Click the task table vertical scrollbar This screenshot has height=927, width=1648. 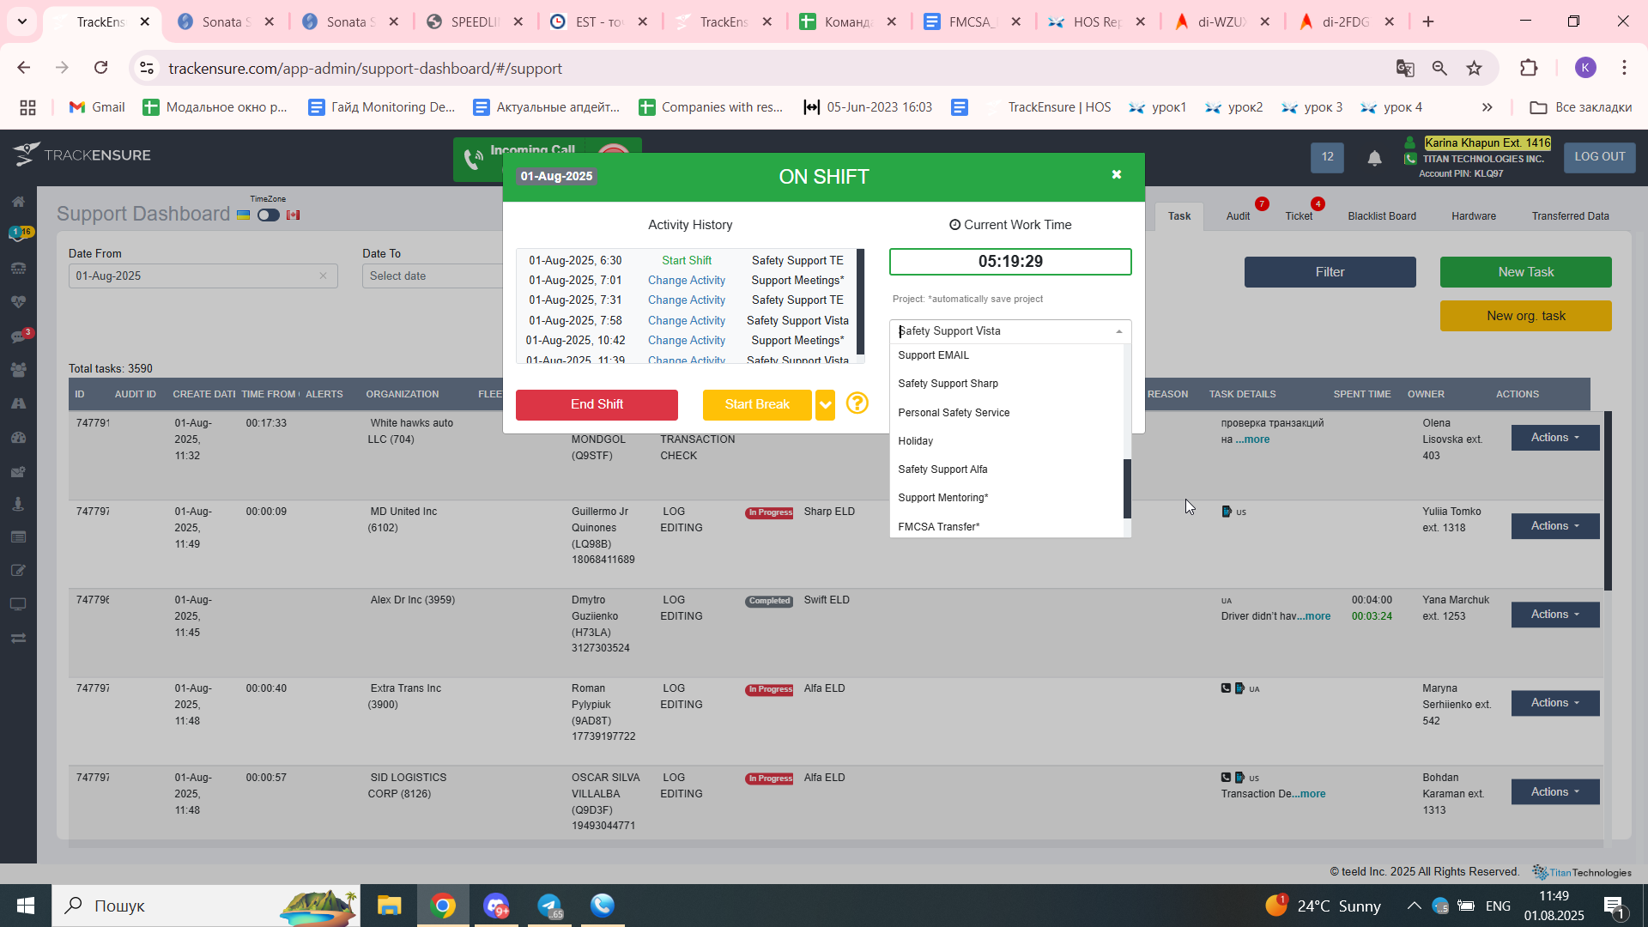(x=1608, y=500)
